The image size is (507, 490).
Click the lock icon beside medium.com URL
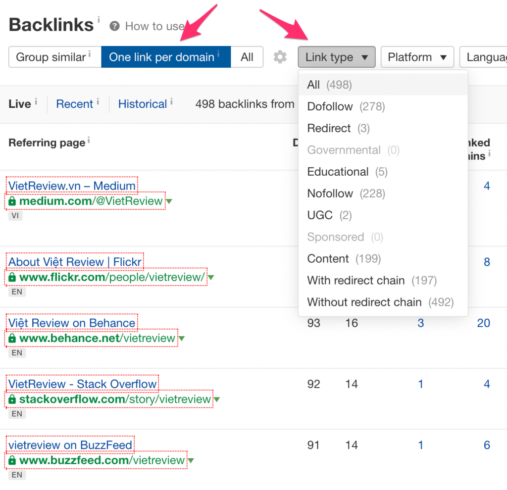coord(12,201)
